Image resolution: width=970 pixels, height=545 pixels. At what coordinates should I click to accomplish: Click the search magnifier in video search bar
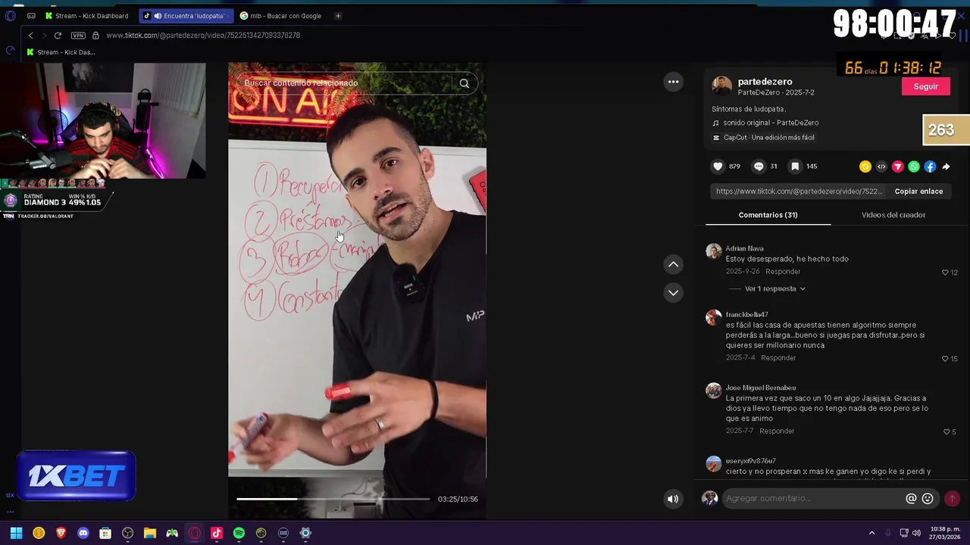(x=465, y=83)
